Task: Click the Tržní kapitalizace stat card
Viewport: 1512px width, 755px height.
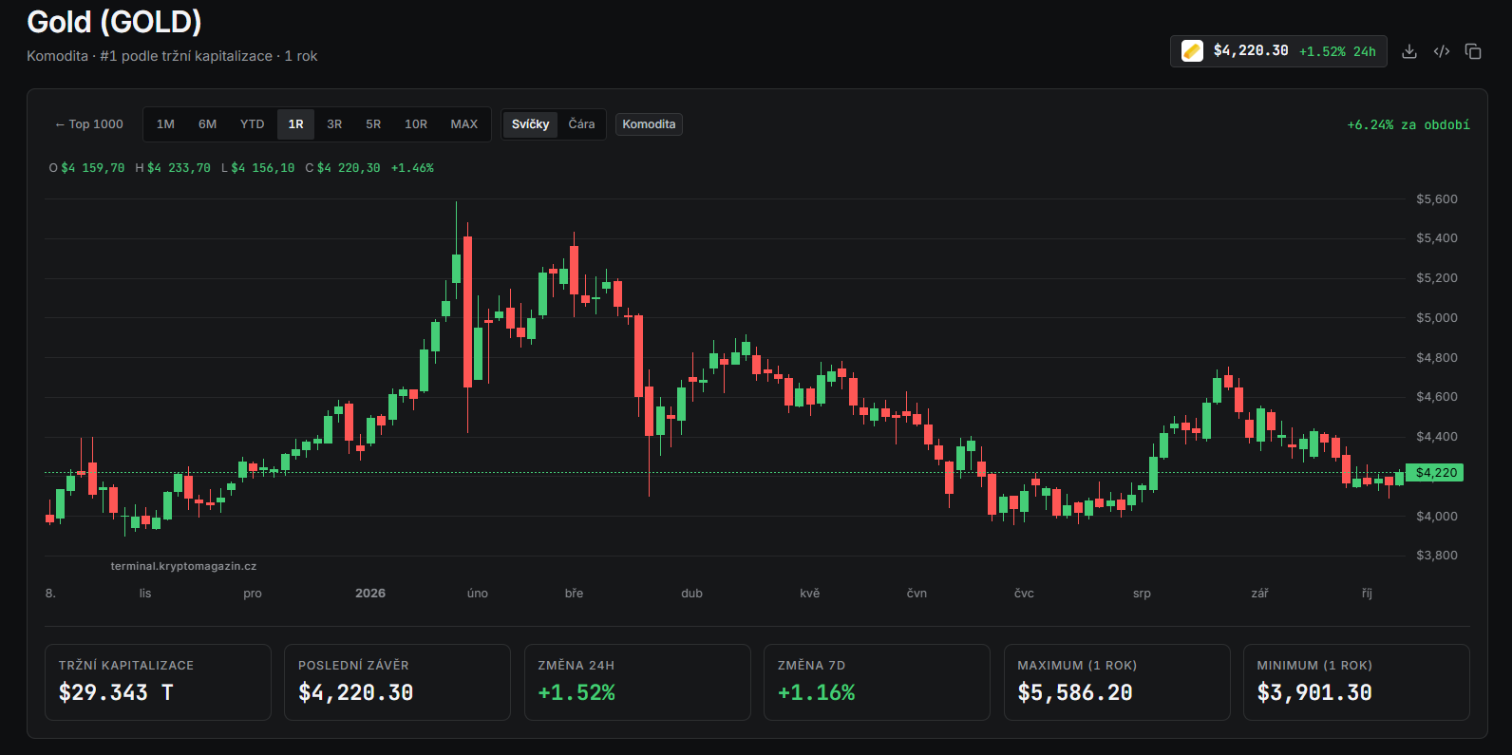Action: point(158,682)
